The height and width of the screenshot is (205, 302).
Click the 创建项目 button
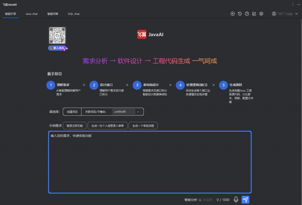[72, 112]
